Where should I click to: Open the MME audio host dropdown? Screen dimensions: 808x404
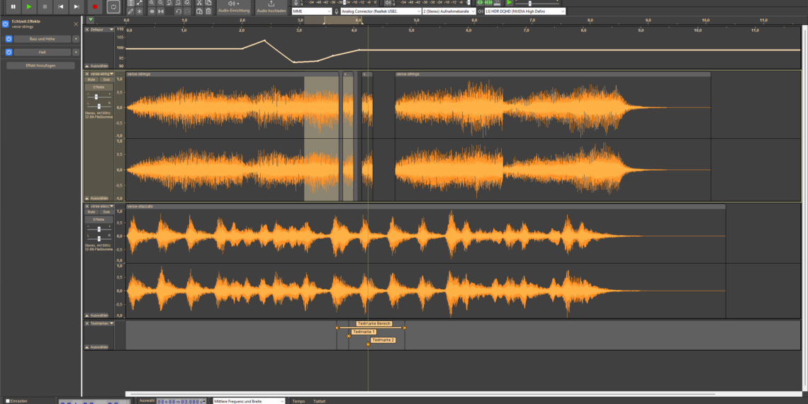(x=310, y=11)
